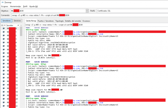Select OS icon of host ending in 10
This screenshot has height=108, width=168.
[4, 64]
